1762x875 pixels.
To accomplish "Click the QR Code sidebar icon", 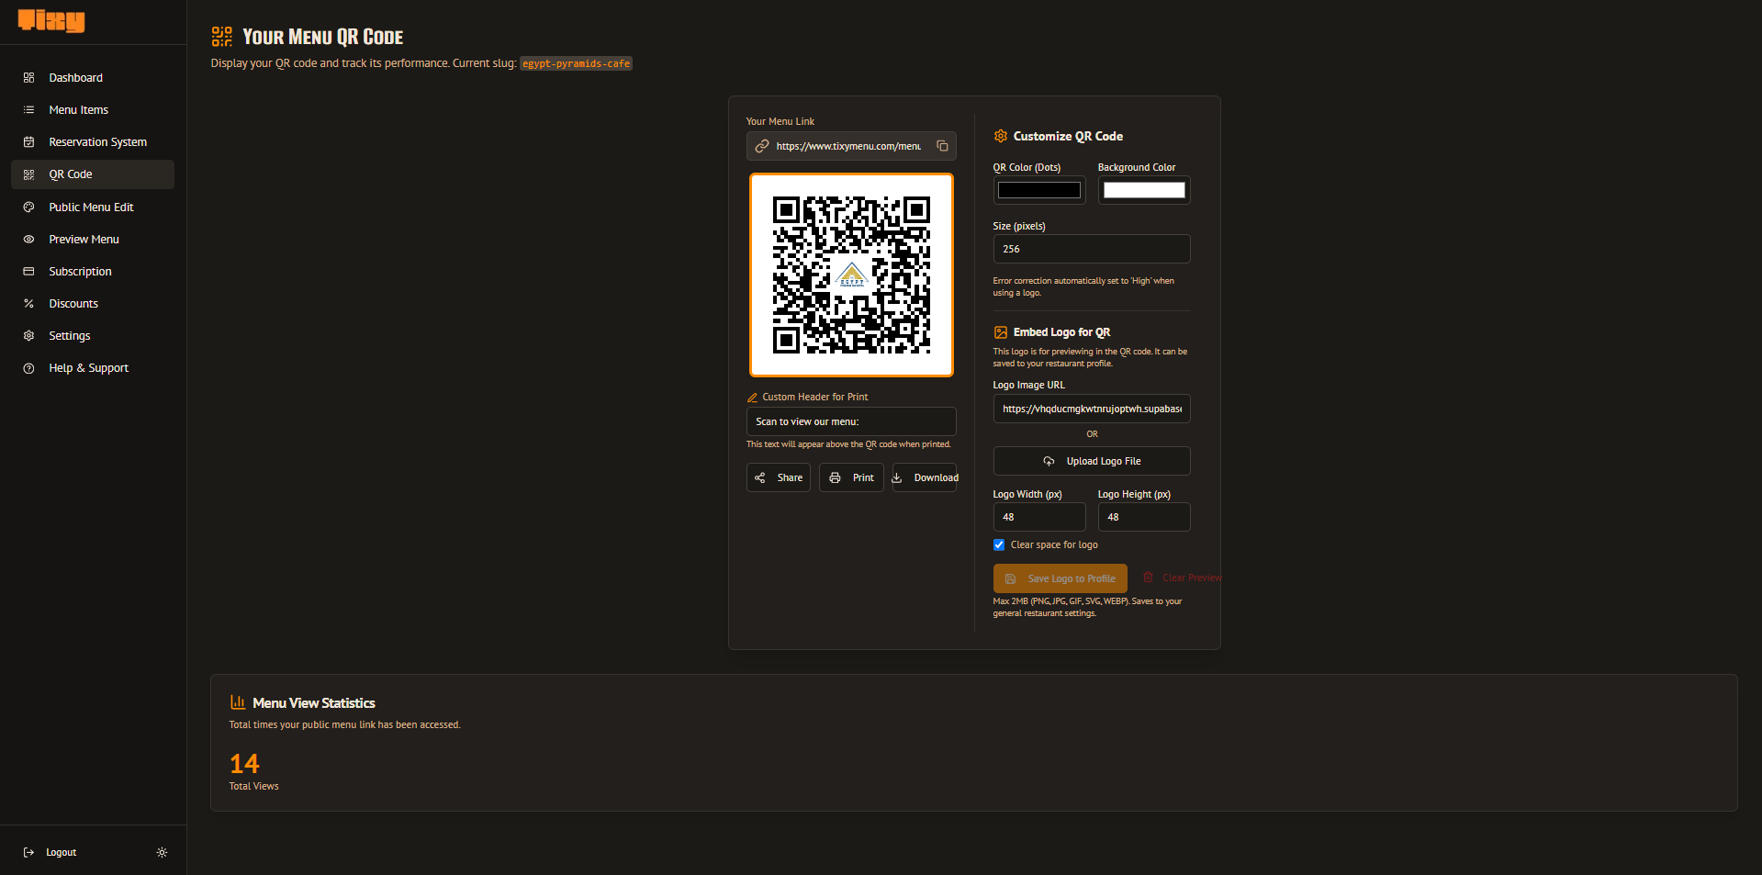I will (28, 174).
